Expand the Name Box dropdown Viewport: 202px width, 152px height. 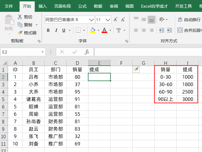(42, 52)
